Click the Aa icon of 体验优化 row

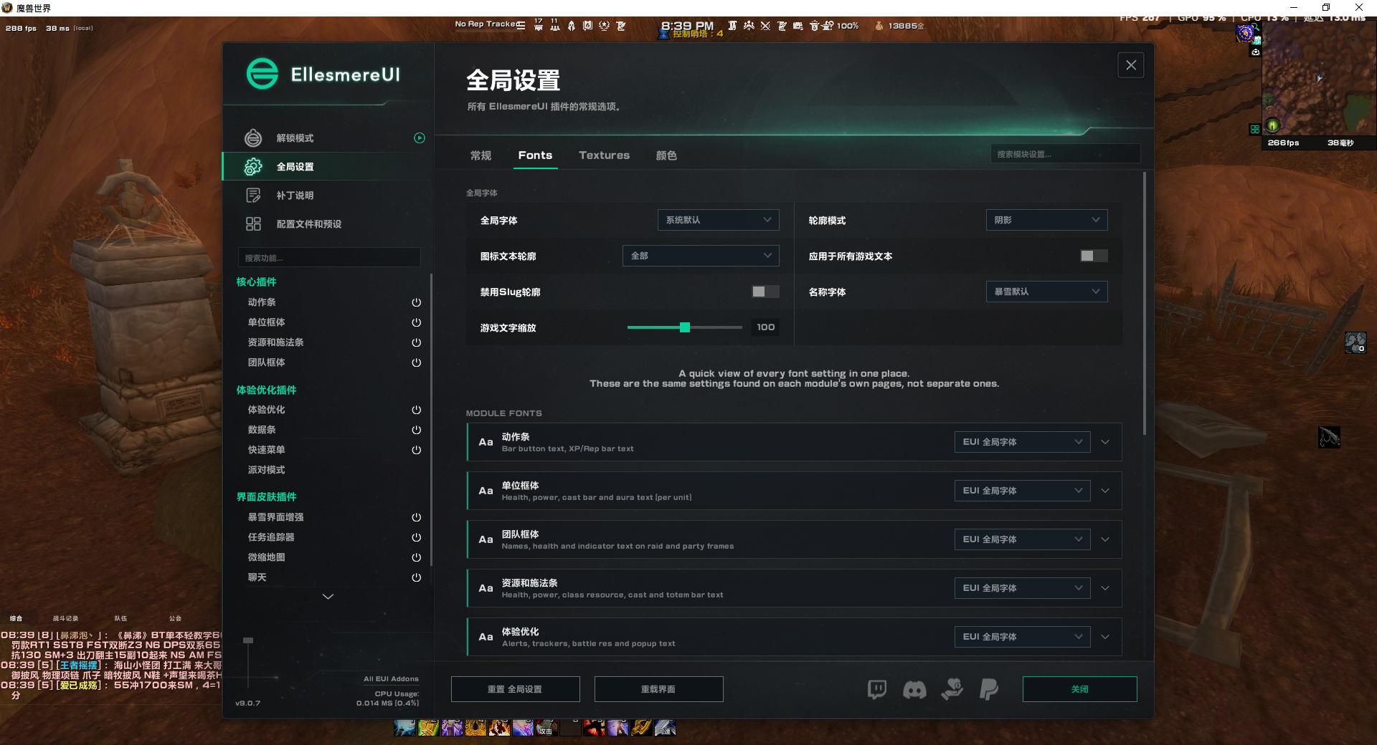coord(486,637)
